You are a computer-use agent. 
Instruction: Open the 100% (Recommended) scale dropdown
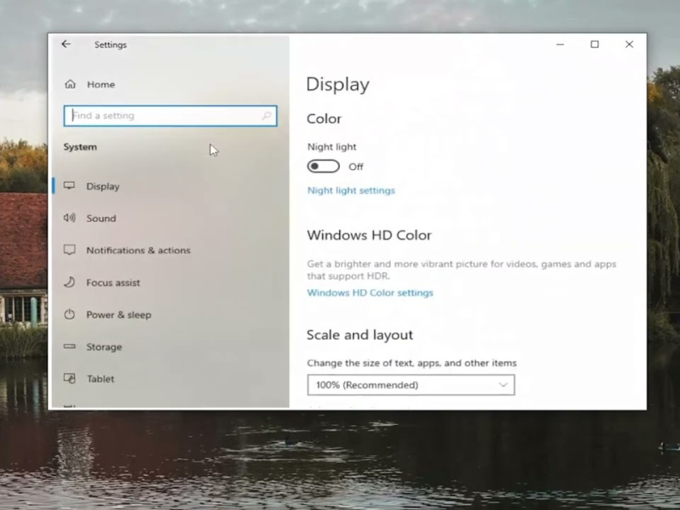(x=411, y=385)
